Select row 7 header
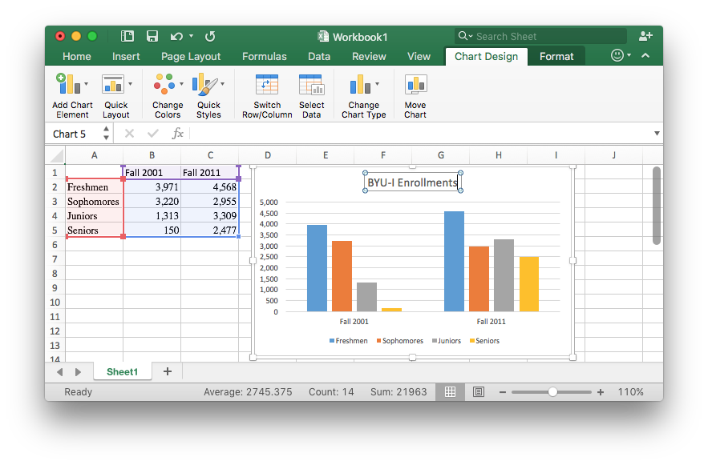The height and width of the screenshot is (465, 708). click(x=55, y=259)
